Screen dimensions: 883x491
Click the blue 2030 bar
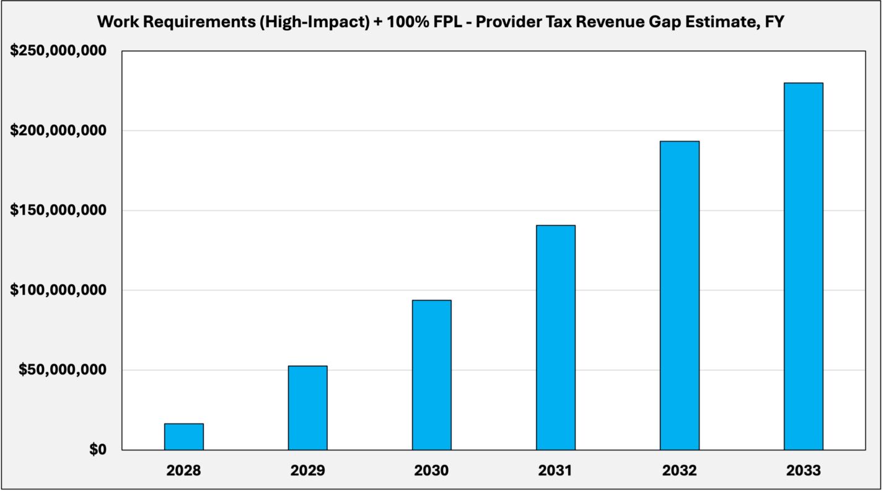pos(431,375)
